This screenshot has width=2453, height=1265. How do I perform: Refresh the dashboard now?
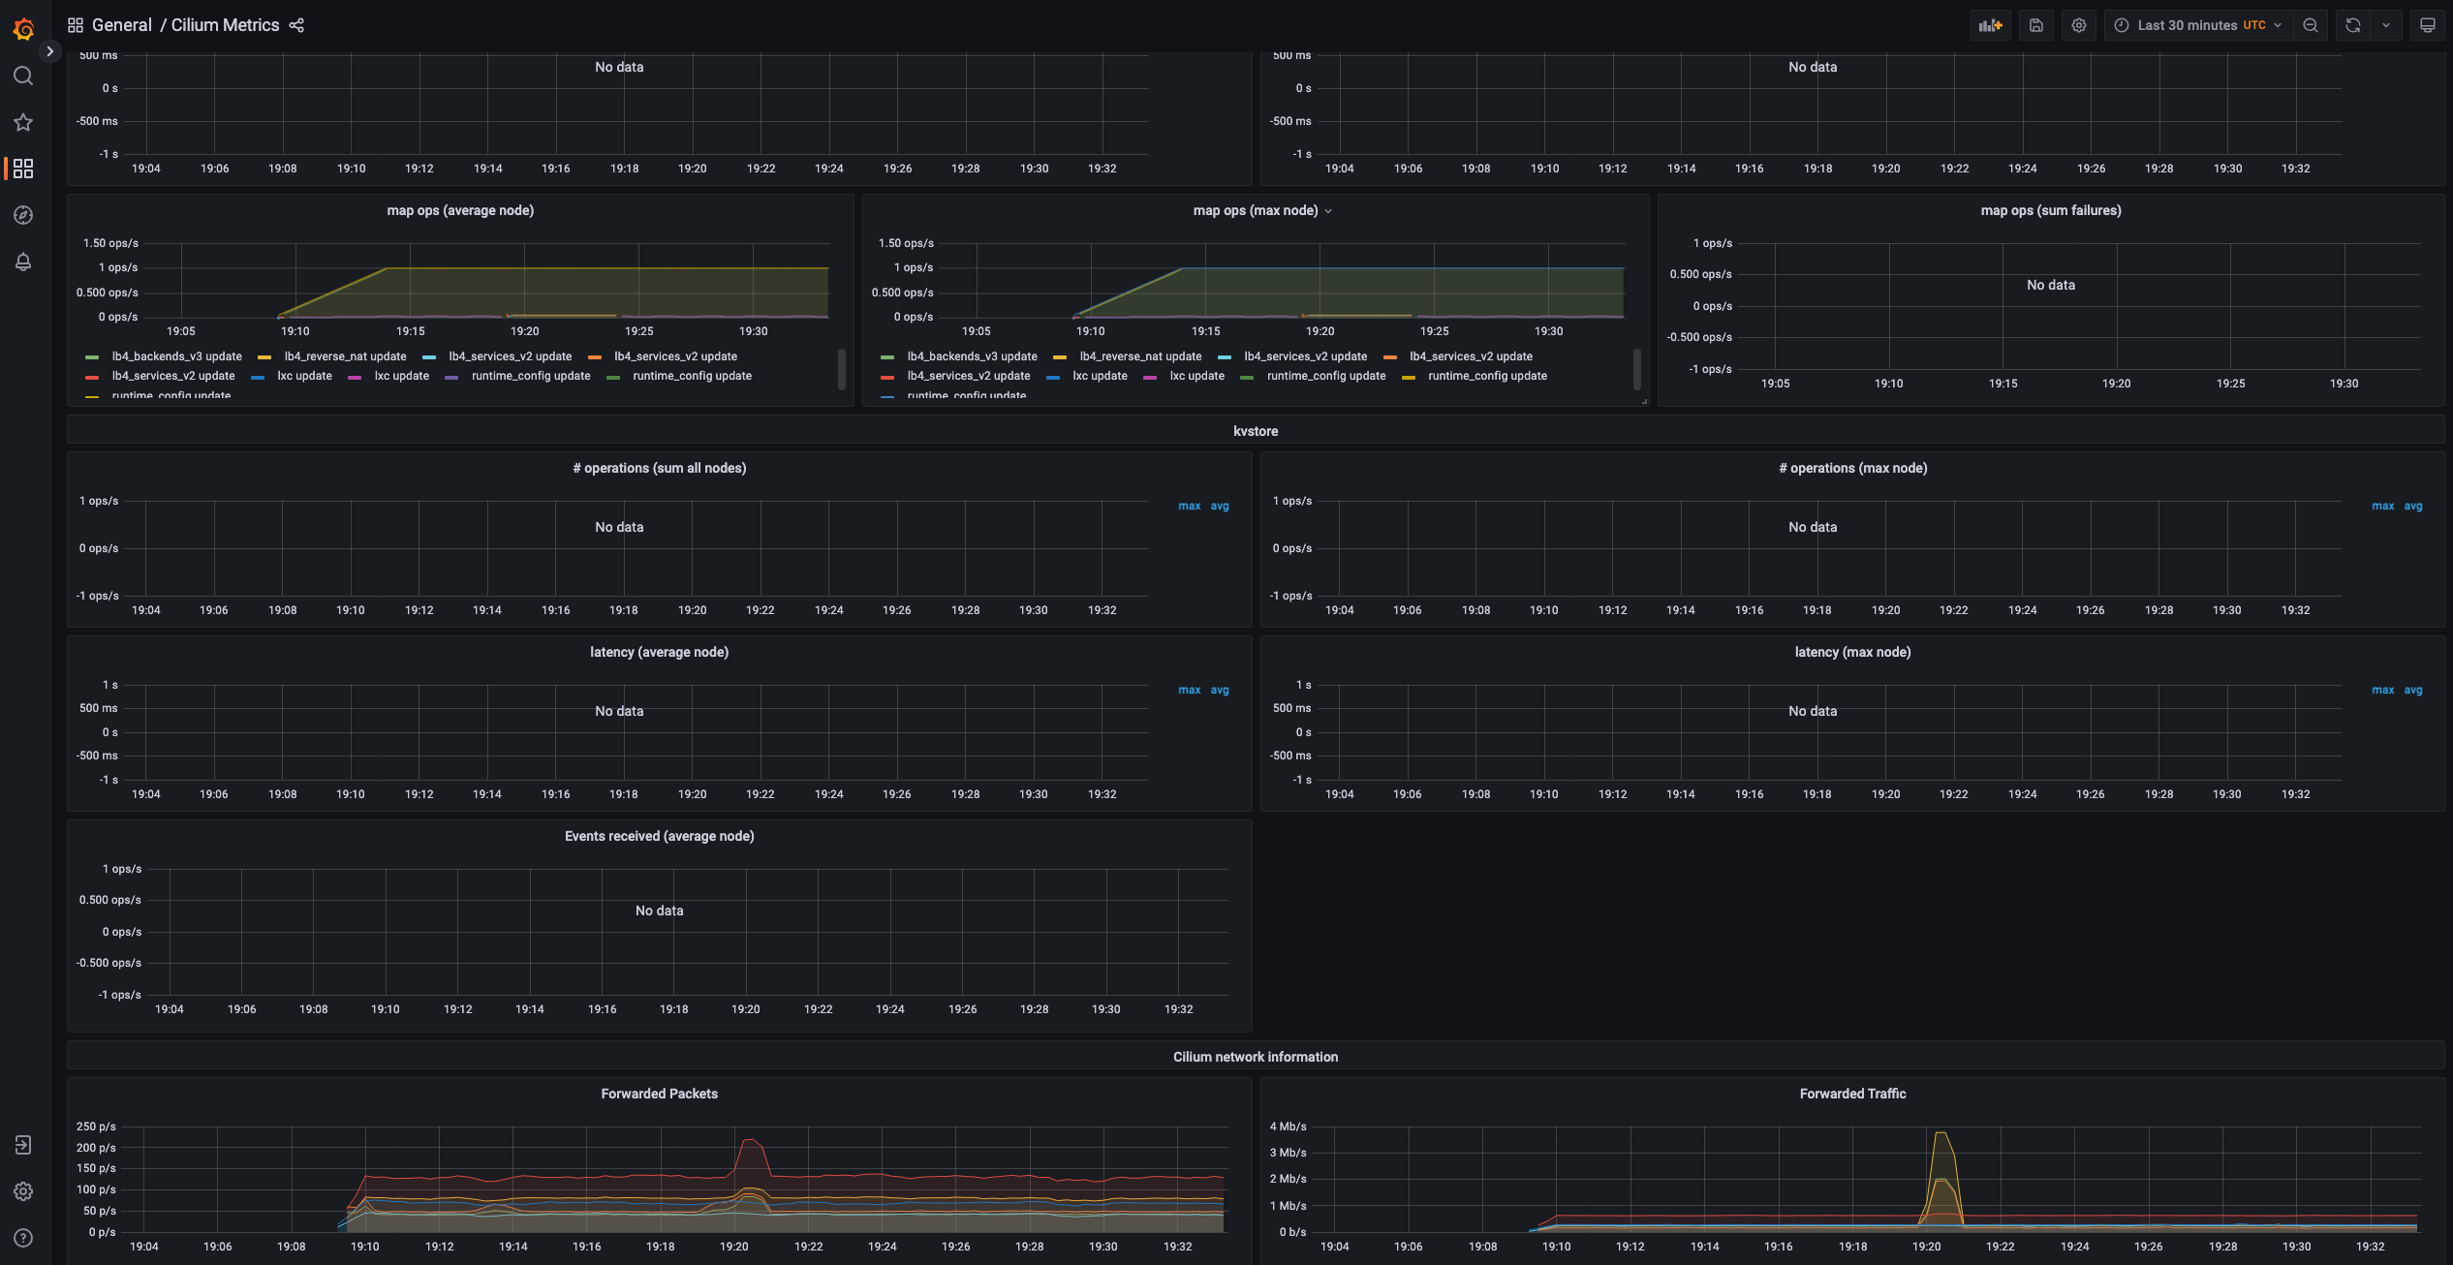click(x=2353, y=25)
